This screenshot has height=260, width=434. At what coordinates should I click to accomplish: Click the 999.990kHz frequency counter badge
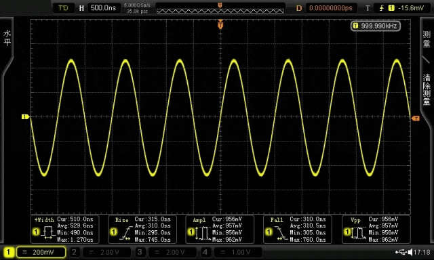376,26
